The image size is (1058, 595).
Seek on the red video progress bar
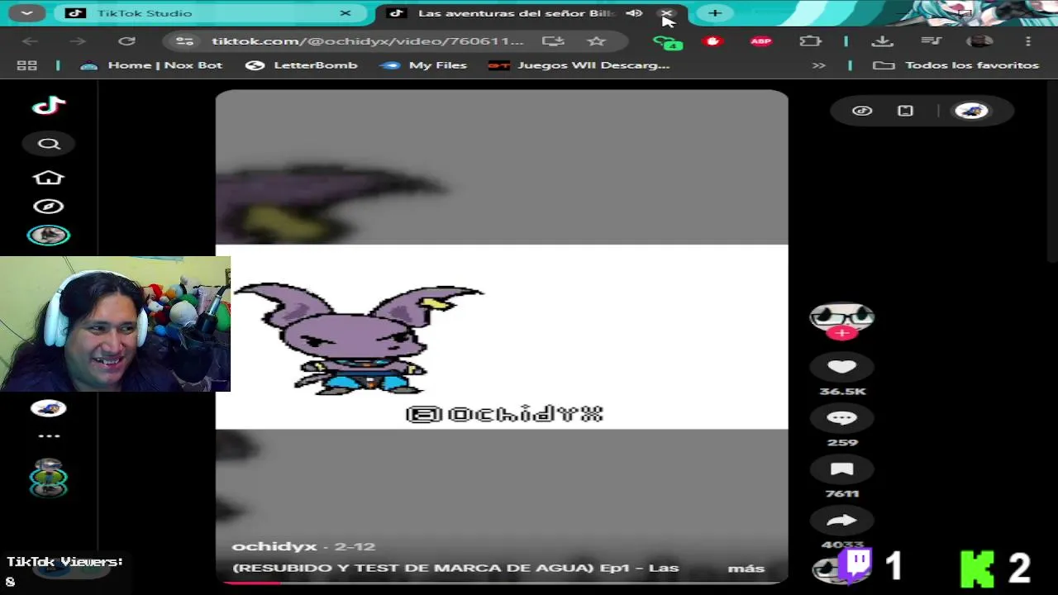(x=501, y=583)
